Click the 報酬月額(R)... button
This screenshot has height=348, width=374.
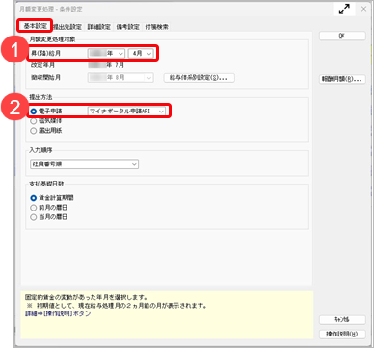(342, 79)
